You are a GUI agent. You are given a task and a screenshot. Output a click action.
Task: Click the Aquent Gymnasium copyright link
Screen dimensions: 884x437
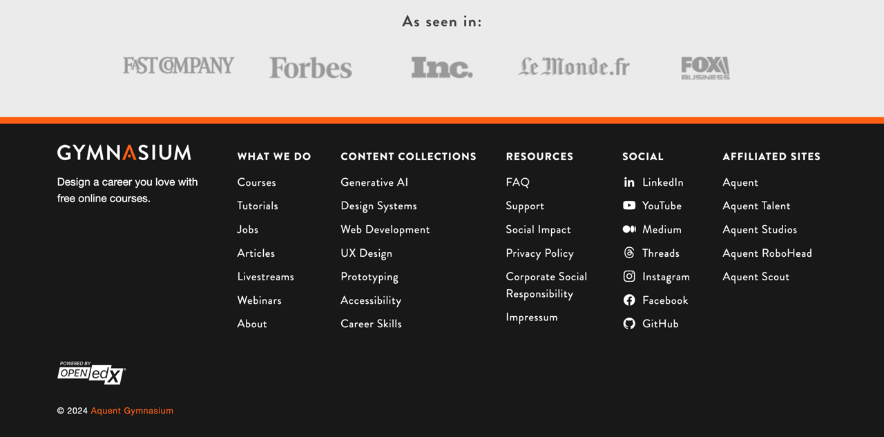(132, 411)
